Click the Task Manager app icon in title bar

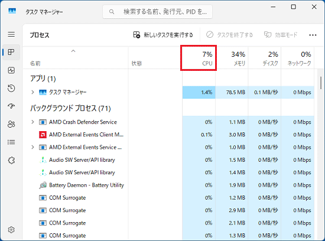coord(12,11)
